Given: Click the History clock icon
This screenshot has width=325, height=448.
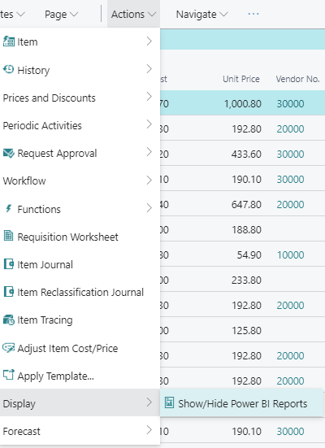Looking at the screenshot, I should [x=8, y=69].
